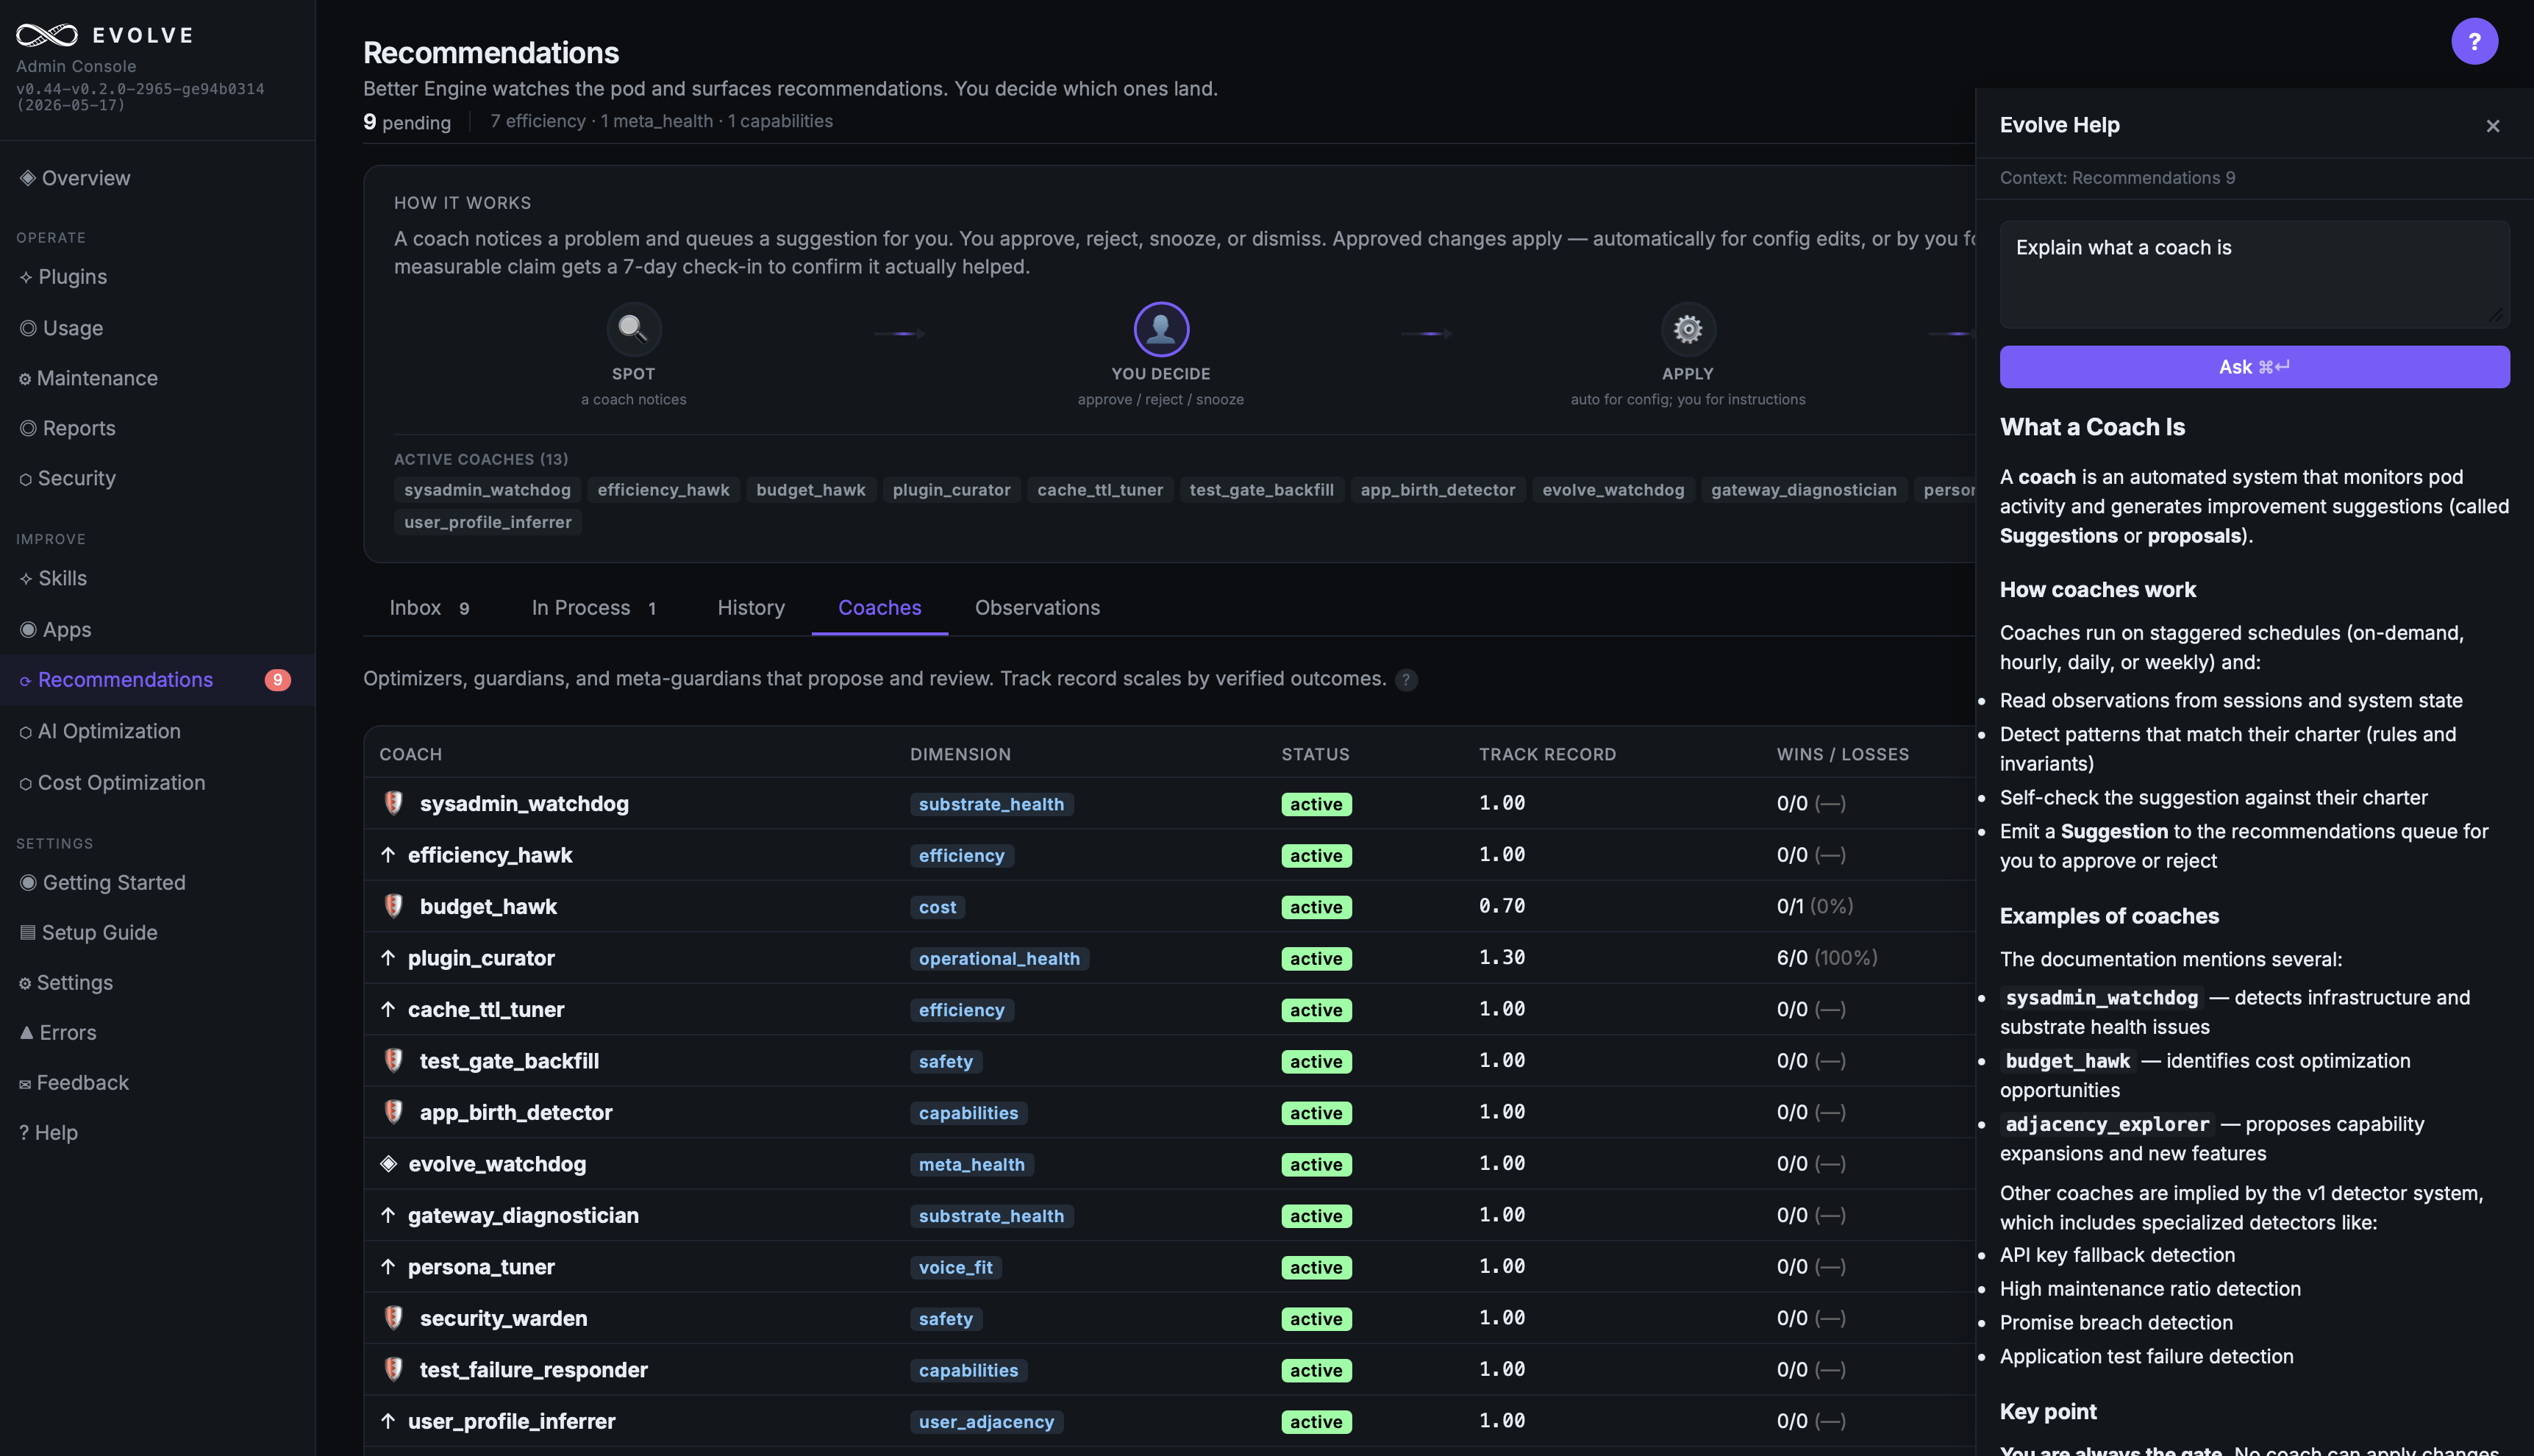Click the help tooltip icon after track record description

(x=1406, y=680)
